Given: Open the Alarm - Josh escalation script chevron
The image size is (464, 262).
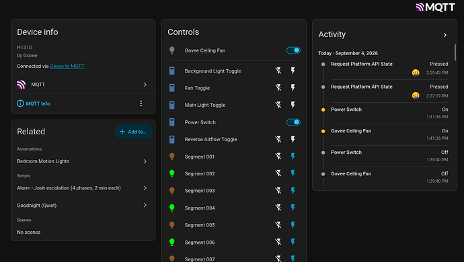Looking at the screenshot, I should [145, 188].
